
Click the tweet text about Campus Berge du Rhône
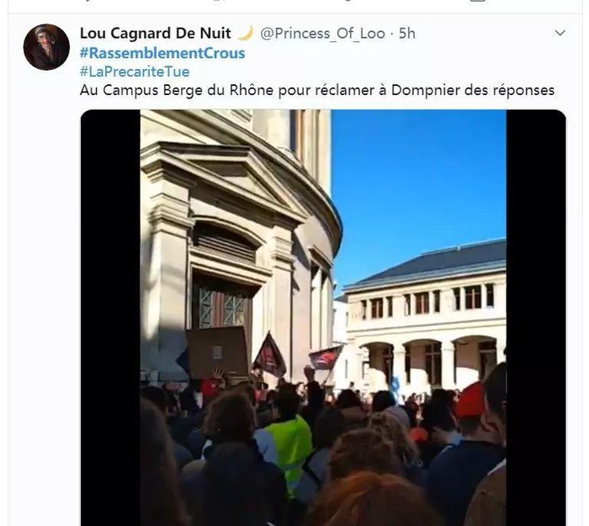pyautogui.click(x=317, y=90)
